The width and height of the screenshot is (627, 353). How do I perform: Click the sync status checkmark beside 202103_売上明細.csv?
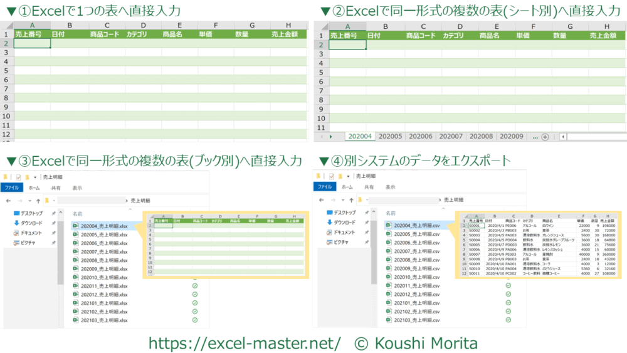tap(508, 320)
